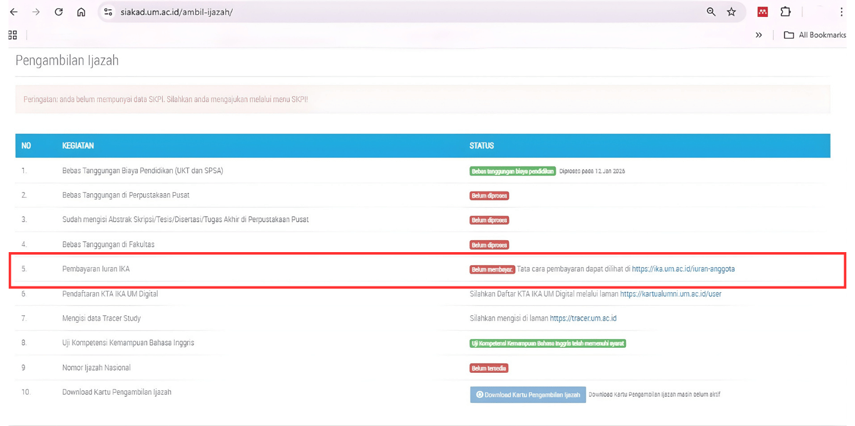Click 'Belum diproses' badge for Fakultas row
Viewport: 855px width, 426px height.
(489, 245)
